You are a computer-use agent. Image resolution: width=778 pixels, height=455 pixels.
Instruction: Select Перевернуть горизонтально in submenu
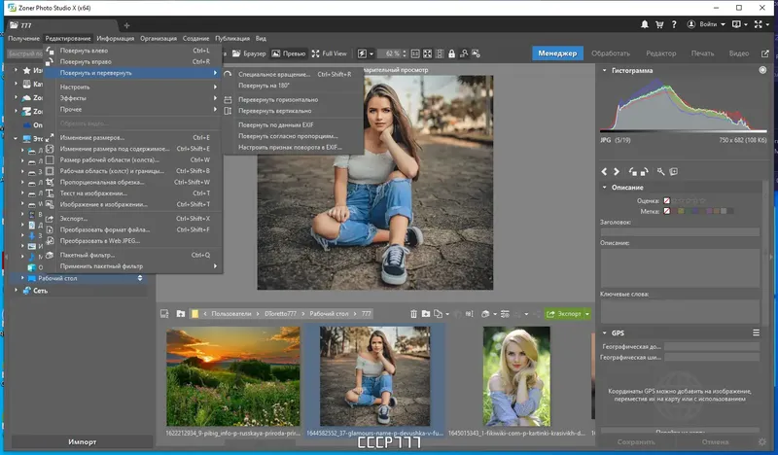(277, 99)
